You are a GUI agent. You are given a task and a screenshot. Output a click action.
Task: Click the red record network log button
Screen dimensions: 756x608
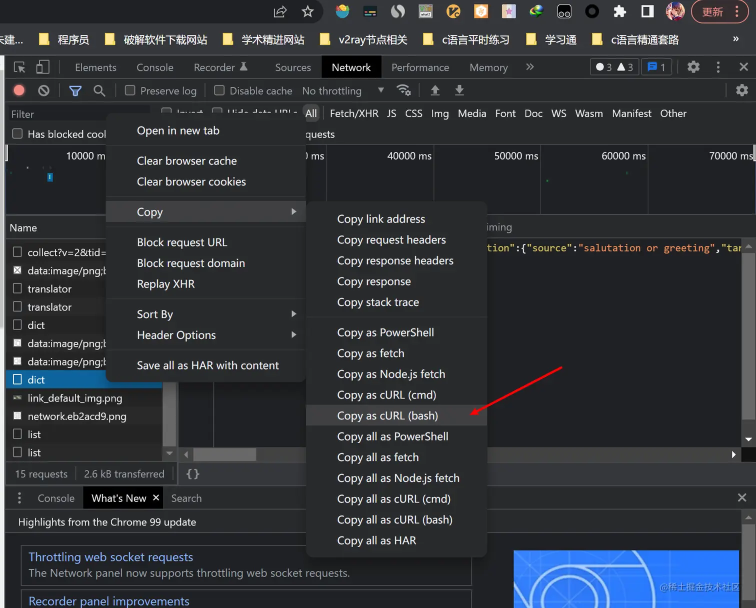point(19,90)
